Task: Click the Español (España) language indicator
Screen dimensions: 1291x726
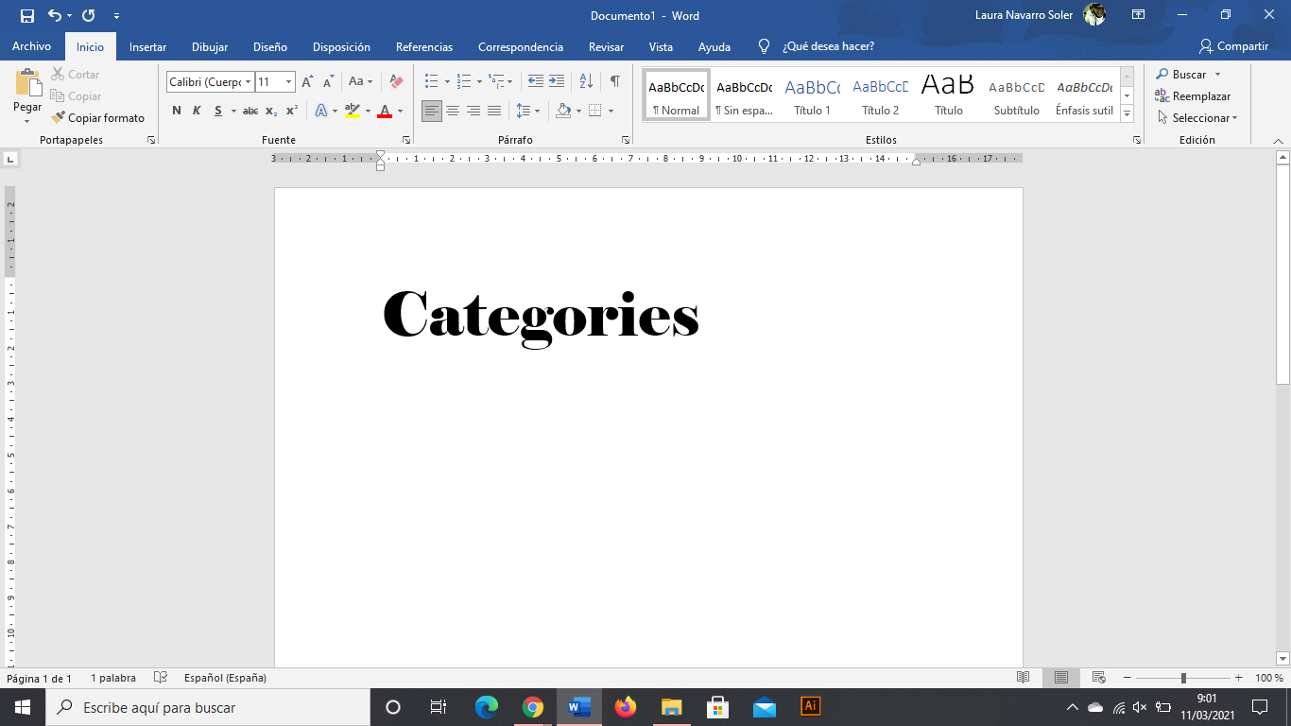Action: 225,678
